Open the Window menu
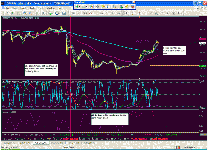 [51, 8]
